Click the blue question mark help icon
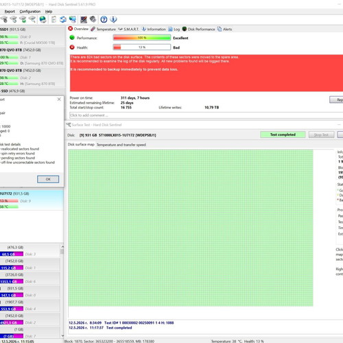The width and height of the screenshot is (343, 343). (x=104, y=20)
